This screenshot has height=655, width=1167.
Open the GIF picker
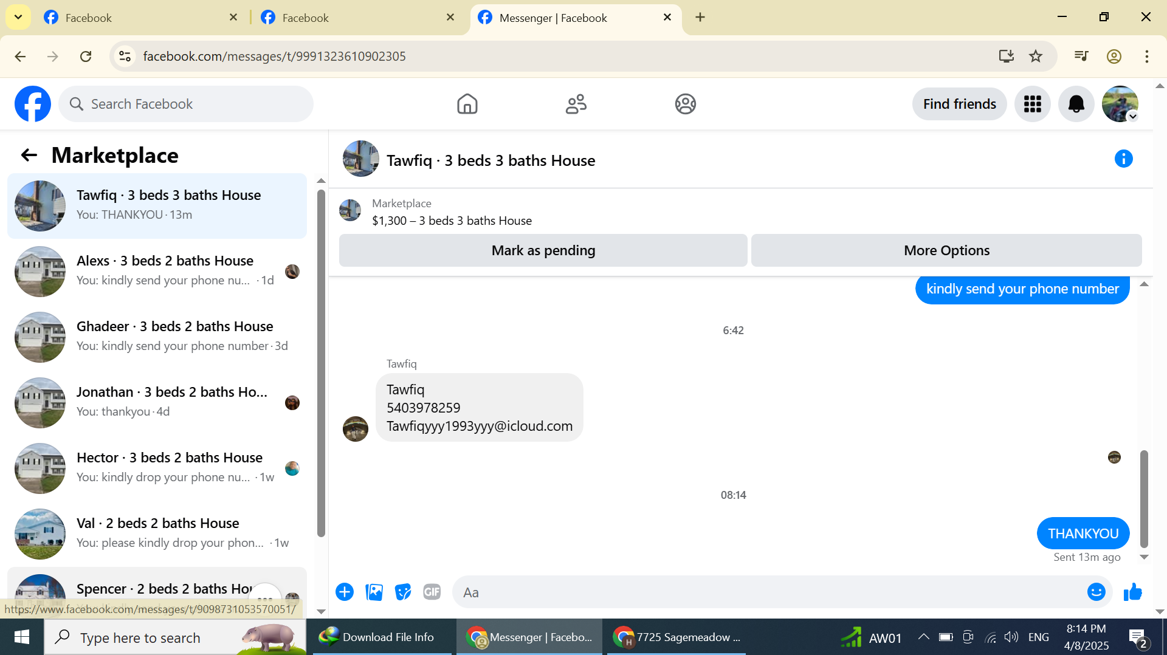click(x=432, y=592)
